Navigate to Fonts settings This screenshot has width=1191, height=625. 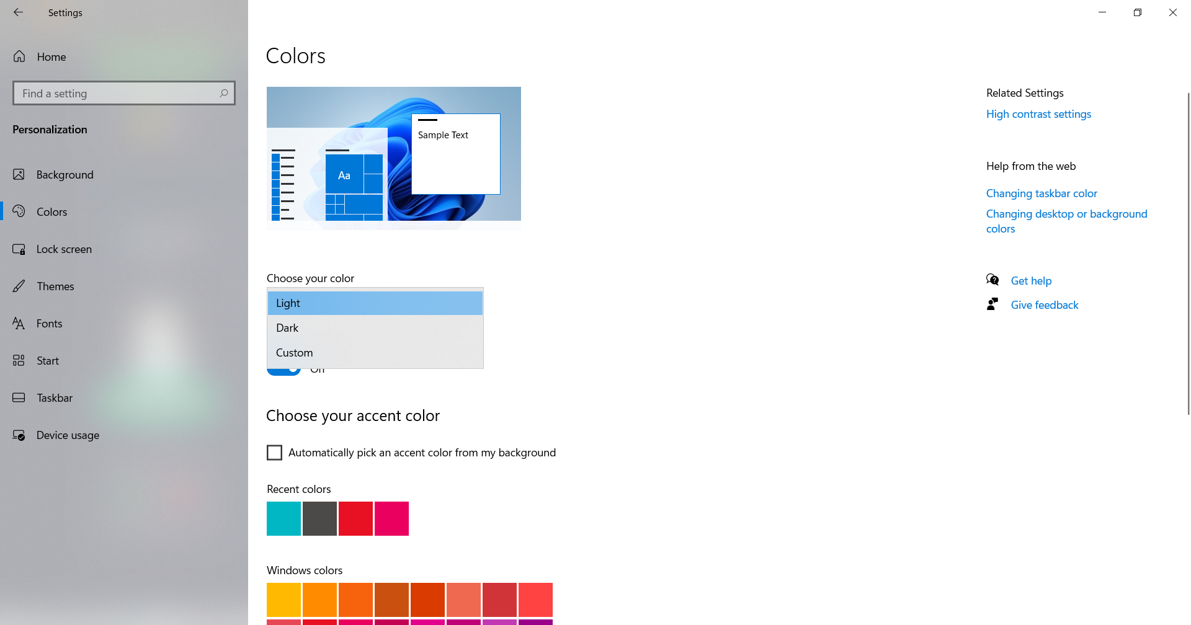pyautogui.click(x=124, y=324)
